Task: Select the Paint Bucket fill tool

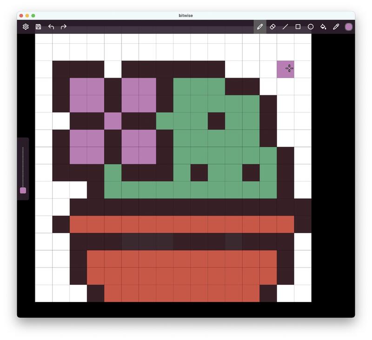Action: point(323,27)
